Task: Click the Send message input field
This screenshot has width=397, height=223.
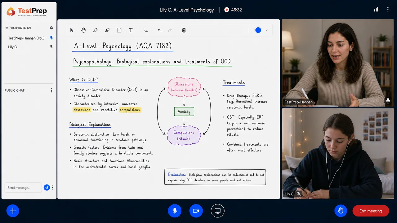Action: click(x=23, y=188)
